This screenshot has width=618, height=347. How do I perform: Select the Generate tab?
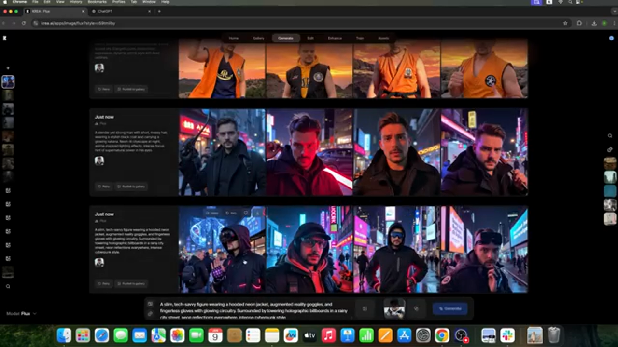[x=285, y=38]
